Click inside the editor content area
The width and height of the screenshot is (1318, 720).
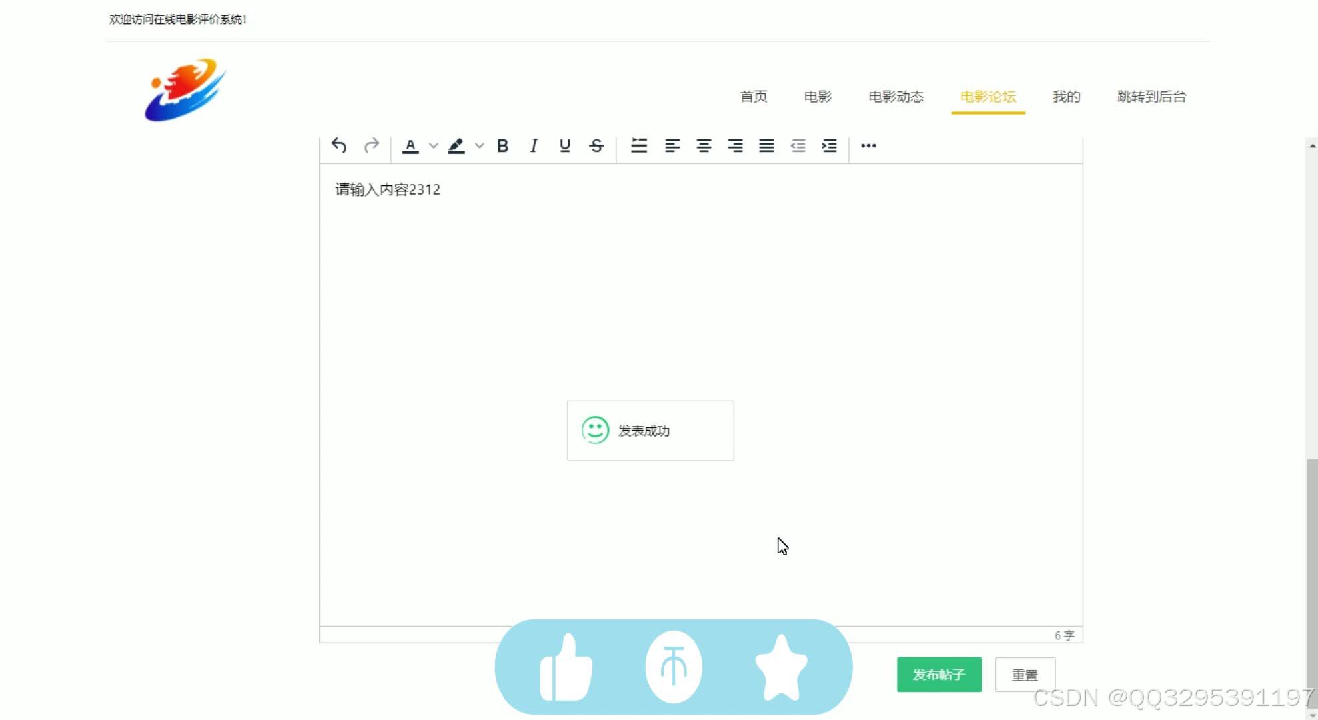701,395
